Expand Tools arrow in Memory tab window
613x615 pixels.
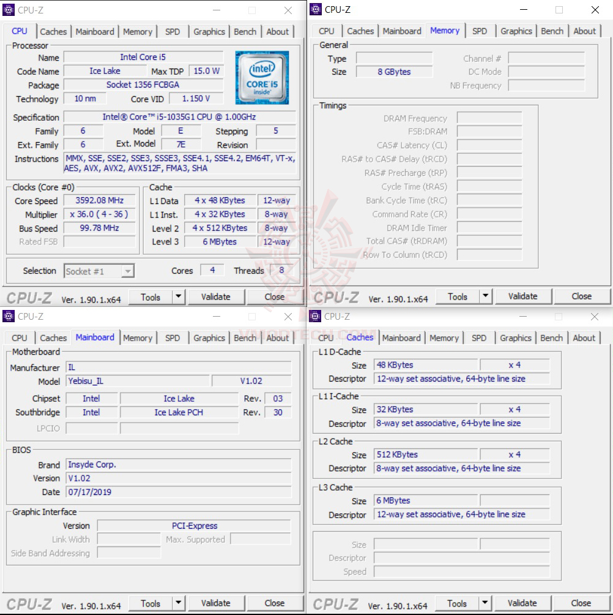485,296
